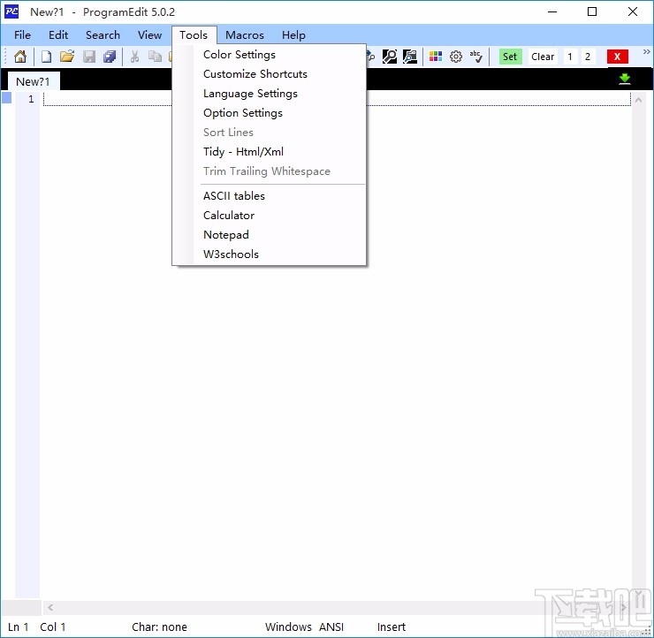Click the ANSI encoding status field
Image resolution: width=654 pixels, height=638 pixels.
pos(331,627)
